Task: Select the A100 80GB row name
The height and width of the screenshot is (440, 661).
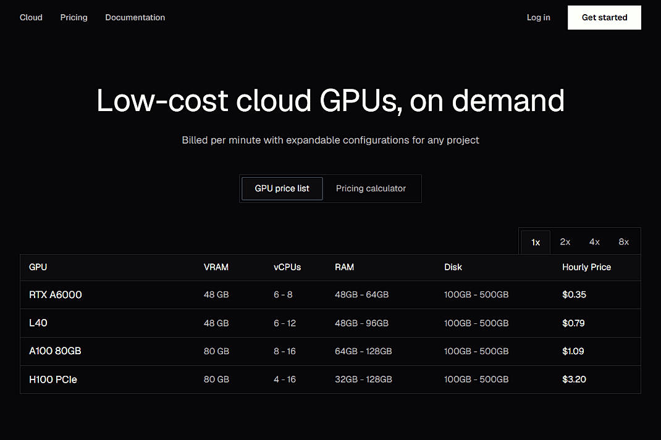Action: click(x=55, y=351)
